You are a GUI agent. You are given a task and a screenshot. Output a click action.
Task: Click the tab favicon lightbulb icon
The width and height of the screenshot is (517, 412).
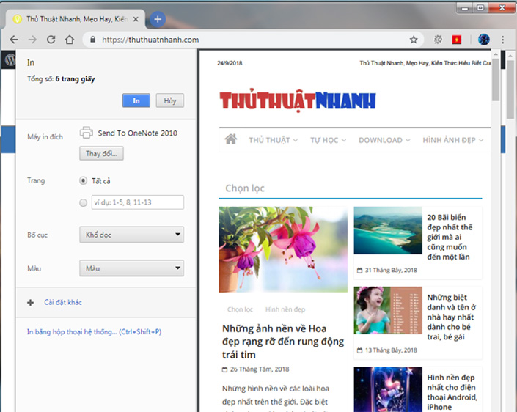pos(17,19)
